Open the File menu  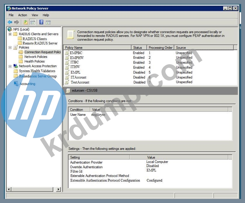click(11, 15)
